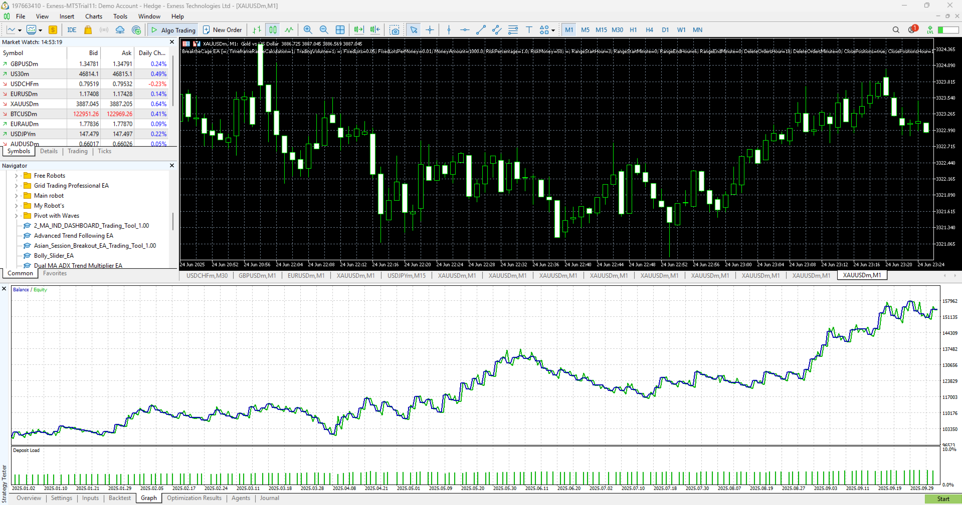The height and width of the screenshot is (505, 962).
Task: Zoom out on the chart
Action: tap(324, 30)
